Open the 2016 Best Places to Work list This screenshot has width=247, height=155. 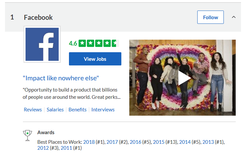click(x=136, y=142)
